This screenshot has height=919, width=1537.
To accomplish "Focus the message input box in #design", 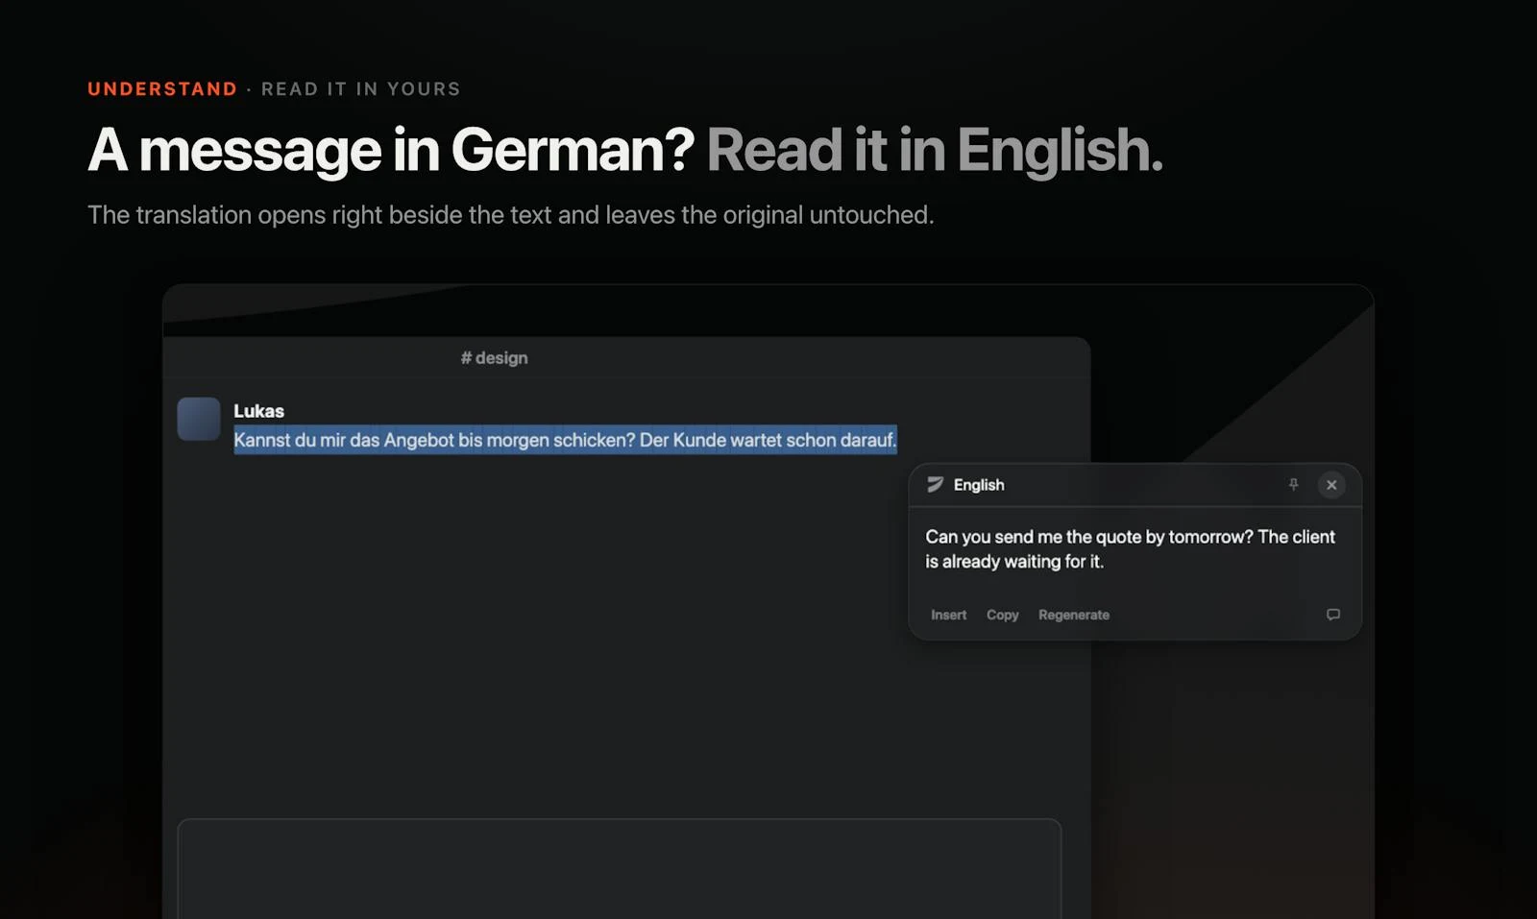I will click(x=620, y=868).
